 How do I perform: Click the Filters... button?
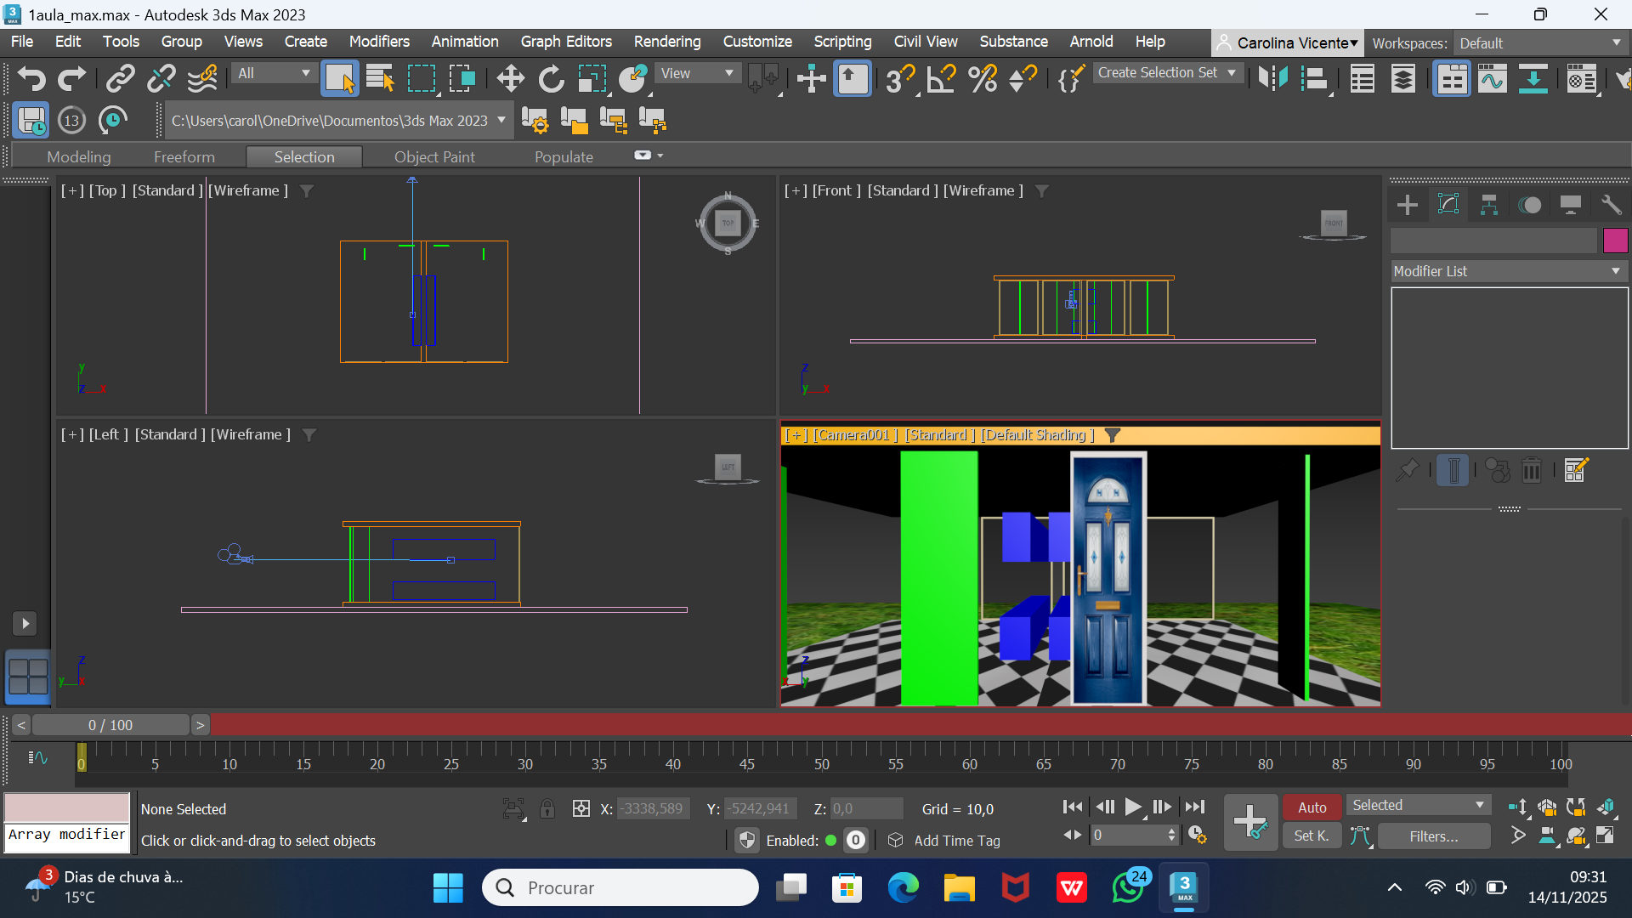point(1433,836)
